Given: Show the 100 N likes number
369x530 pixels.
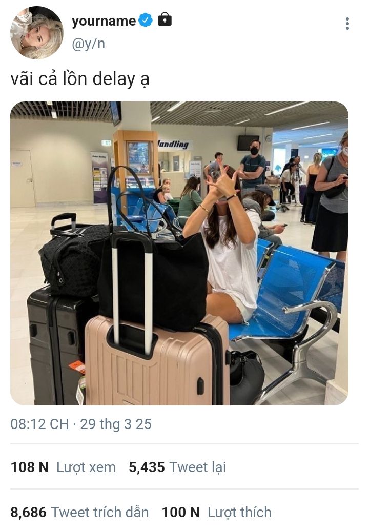Looking at the screenshot, I should [181, 512].
